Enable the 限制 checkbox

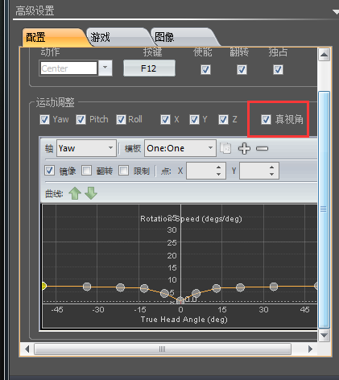point(123,171)
